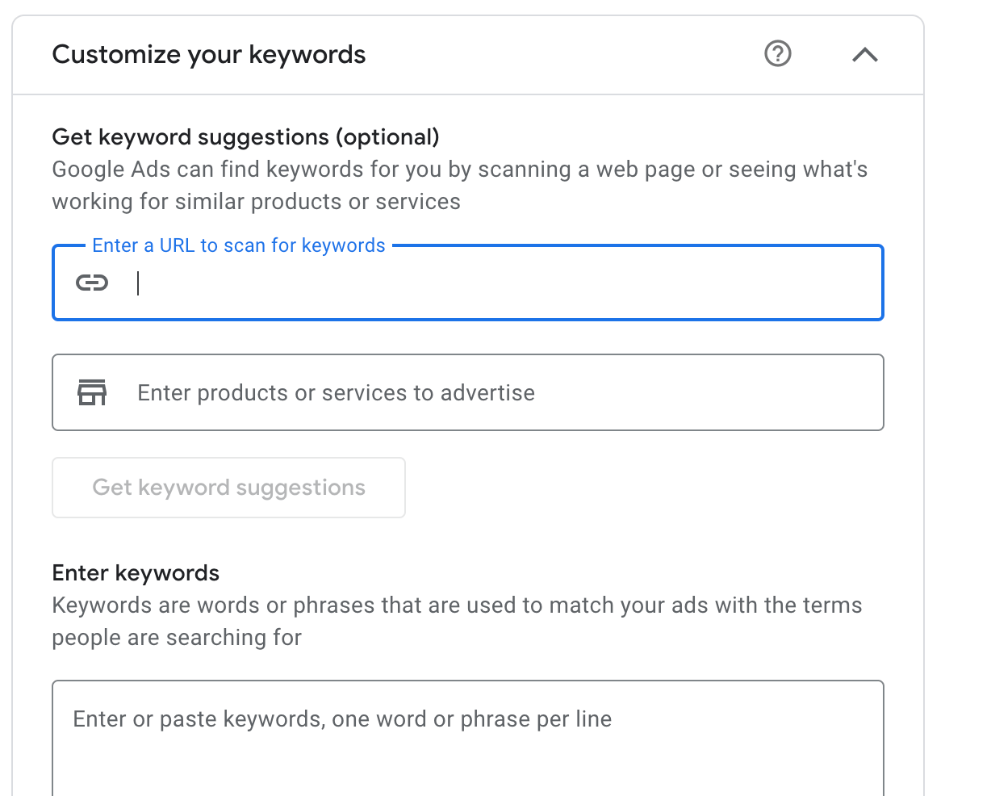Click the Google Ads can find keywords description
The image size is (991, 796).
(460, 186)
